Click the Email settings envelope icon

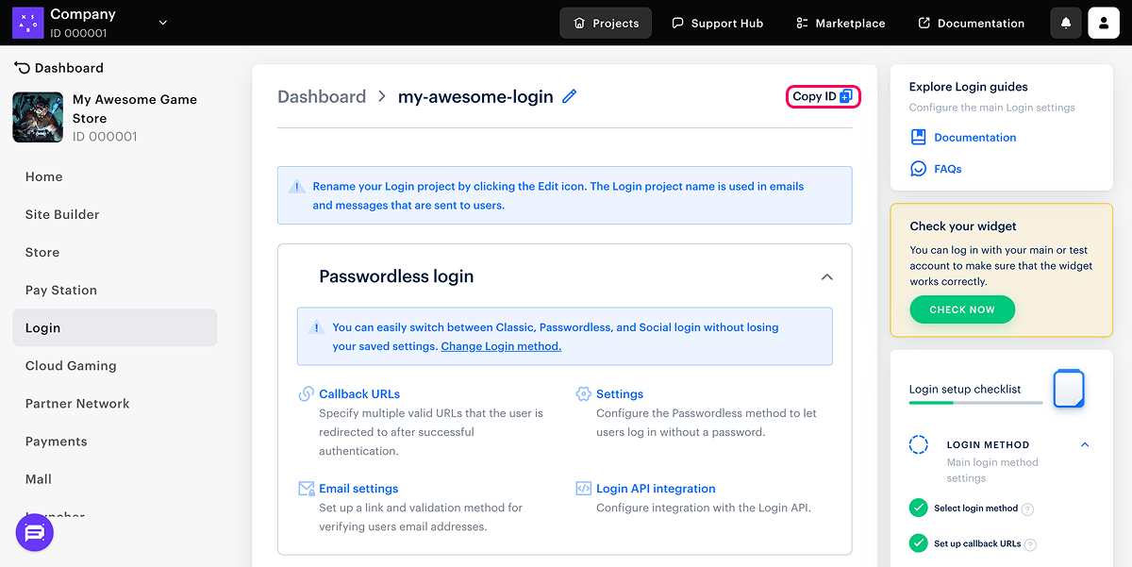click(306, 489)
